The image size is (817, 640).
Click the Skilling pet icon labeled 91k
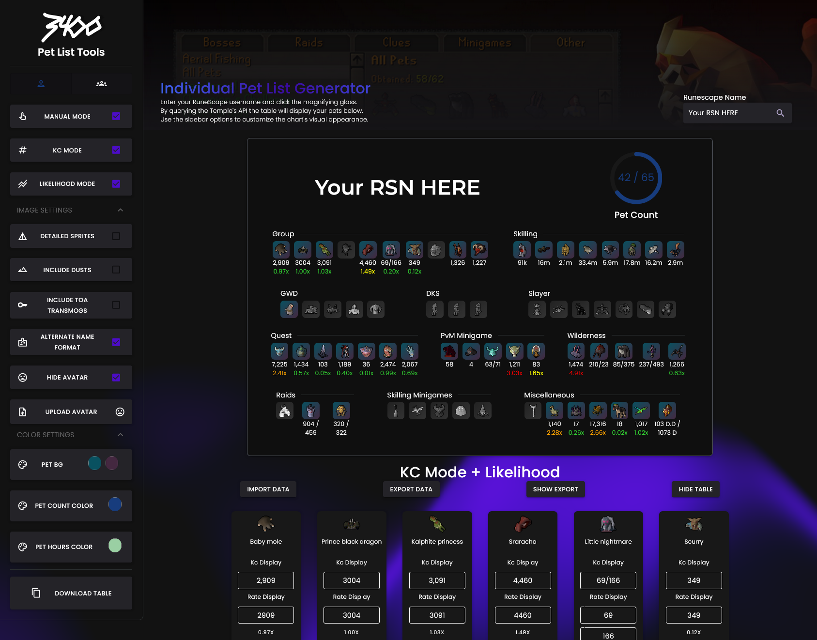[x=522, y=250]
